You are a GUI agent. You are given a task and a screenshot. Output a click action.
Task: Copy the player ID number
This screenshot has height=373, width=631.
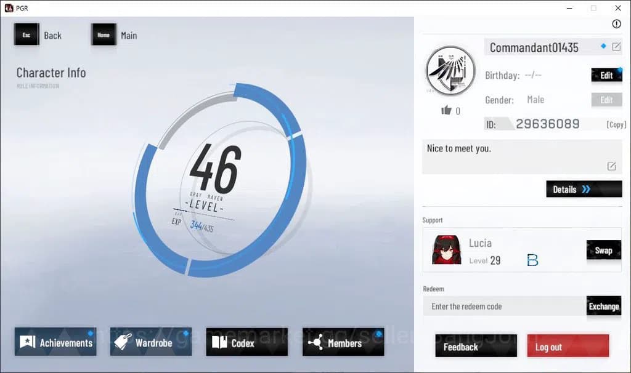pyautogui.click(x=616, y=124)
